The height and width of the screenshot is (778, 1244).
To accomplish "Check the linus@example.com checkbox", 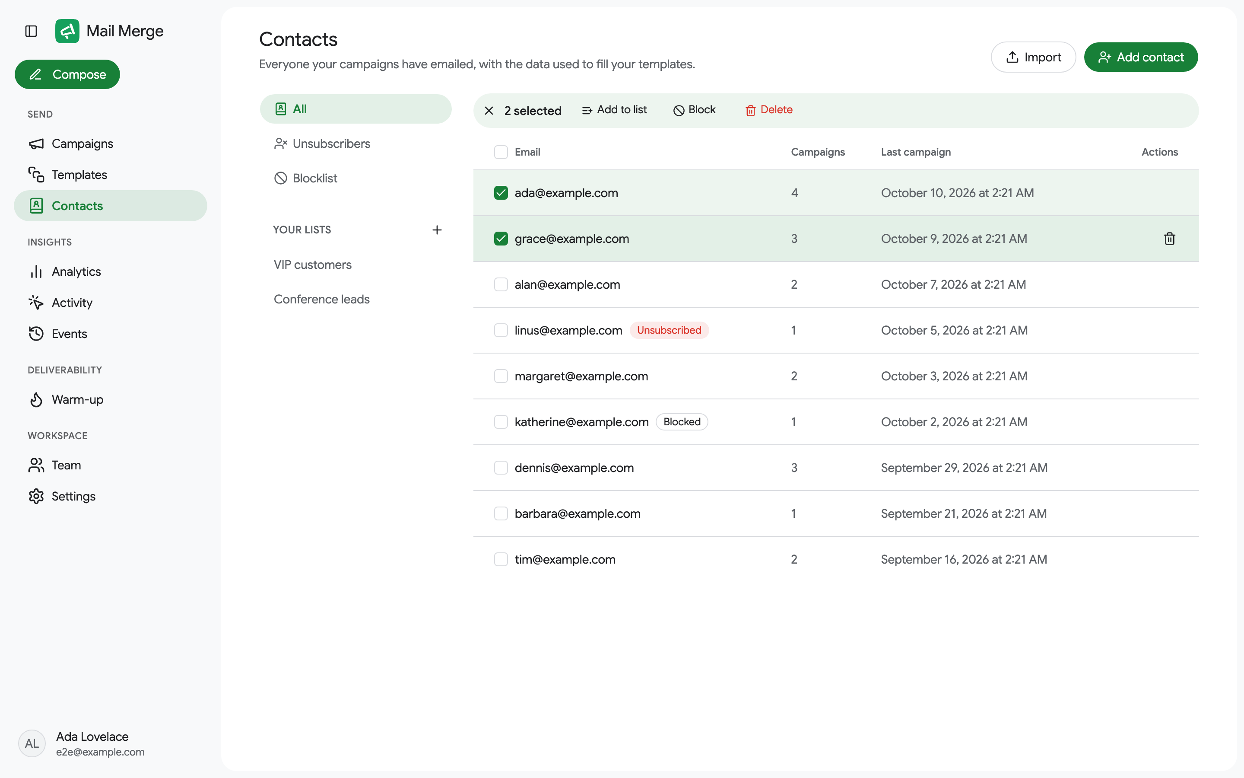I will tap(501, 330).
